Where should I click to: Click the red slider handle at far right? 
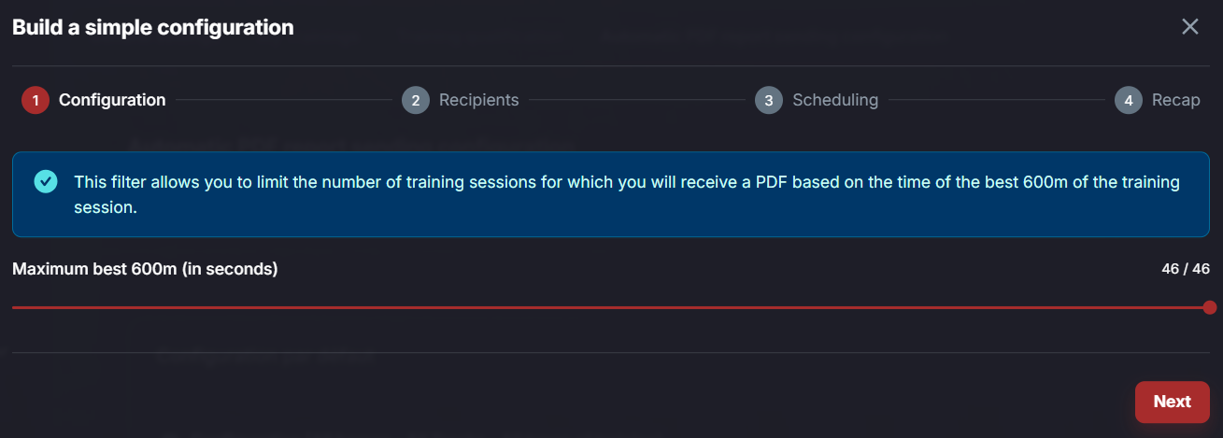[x=1210, y=307]
